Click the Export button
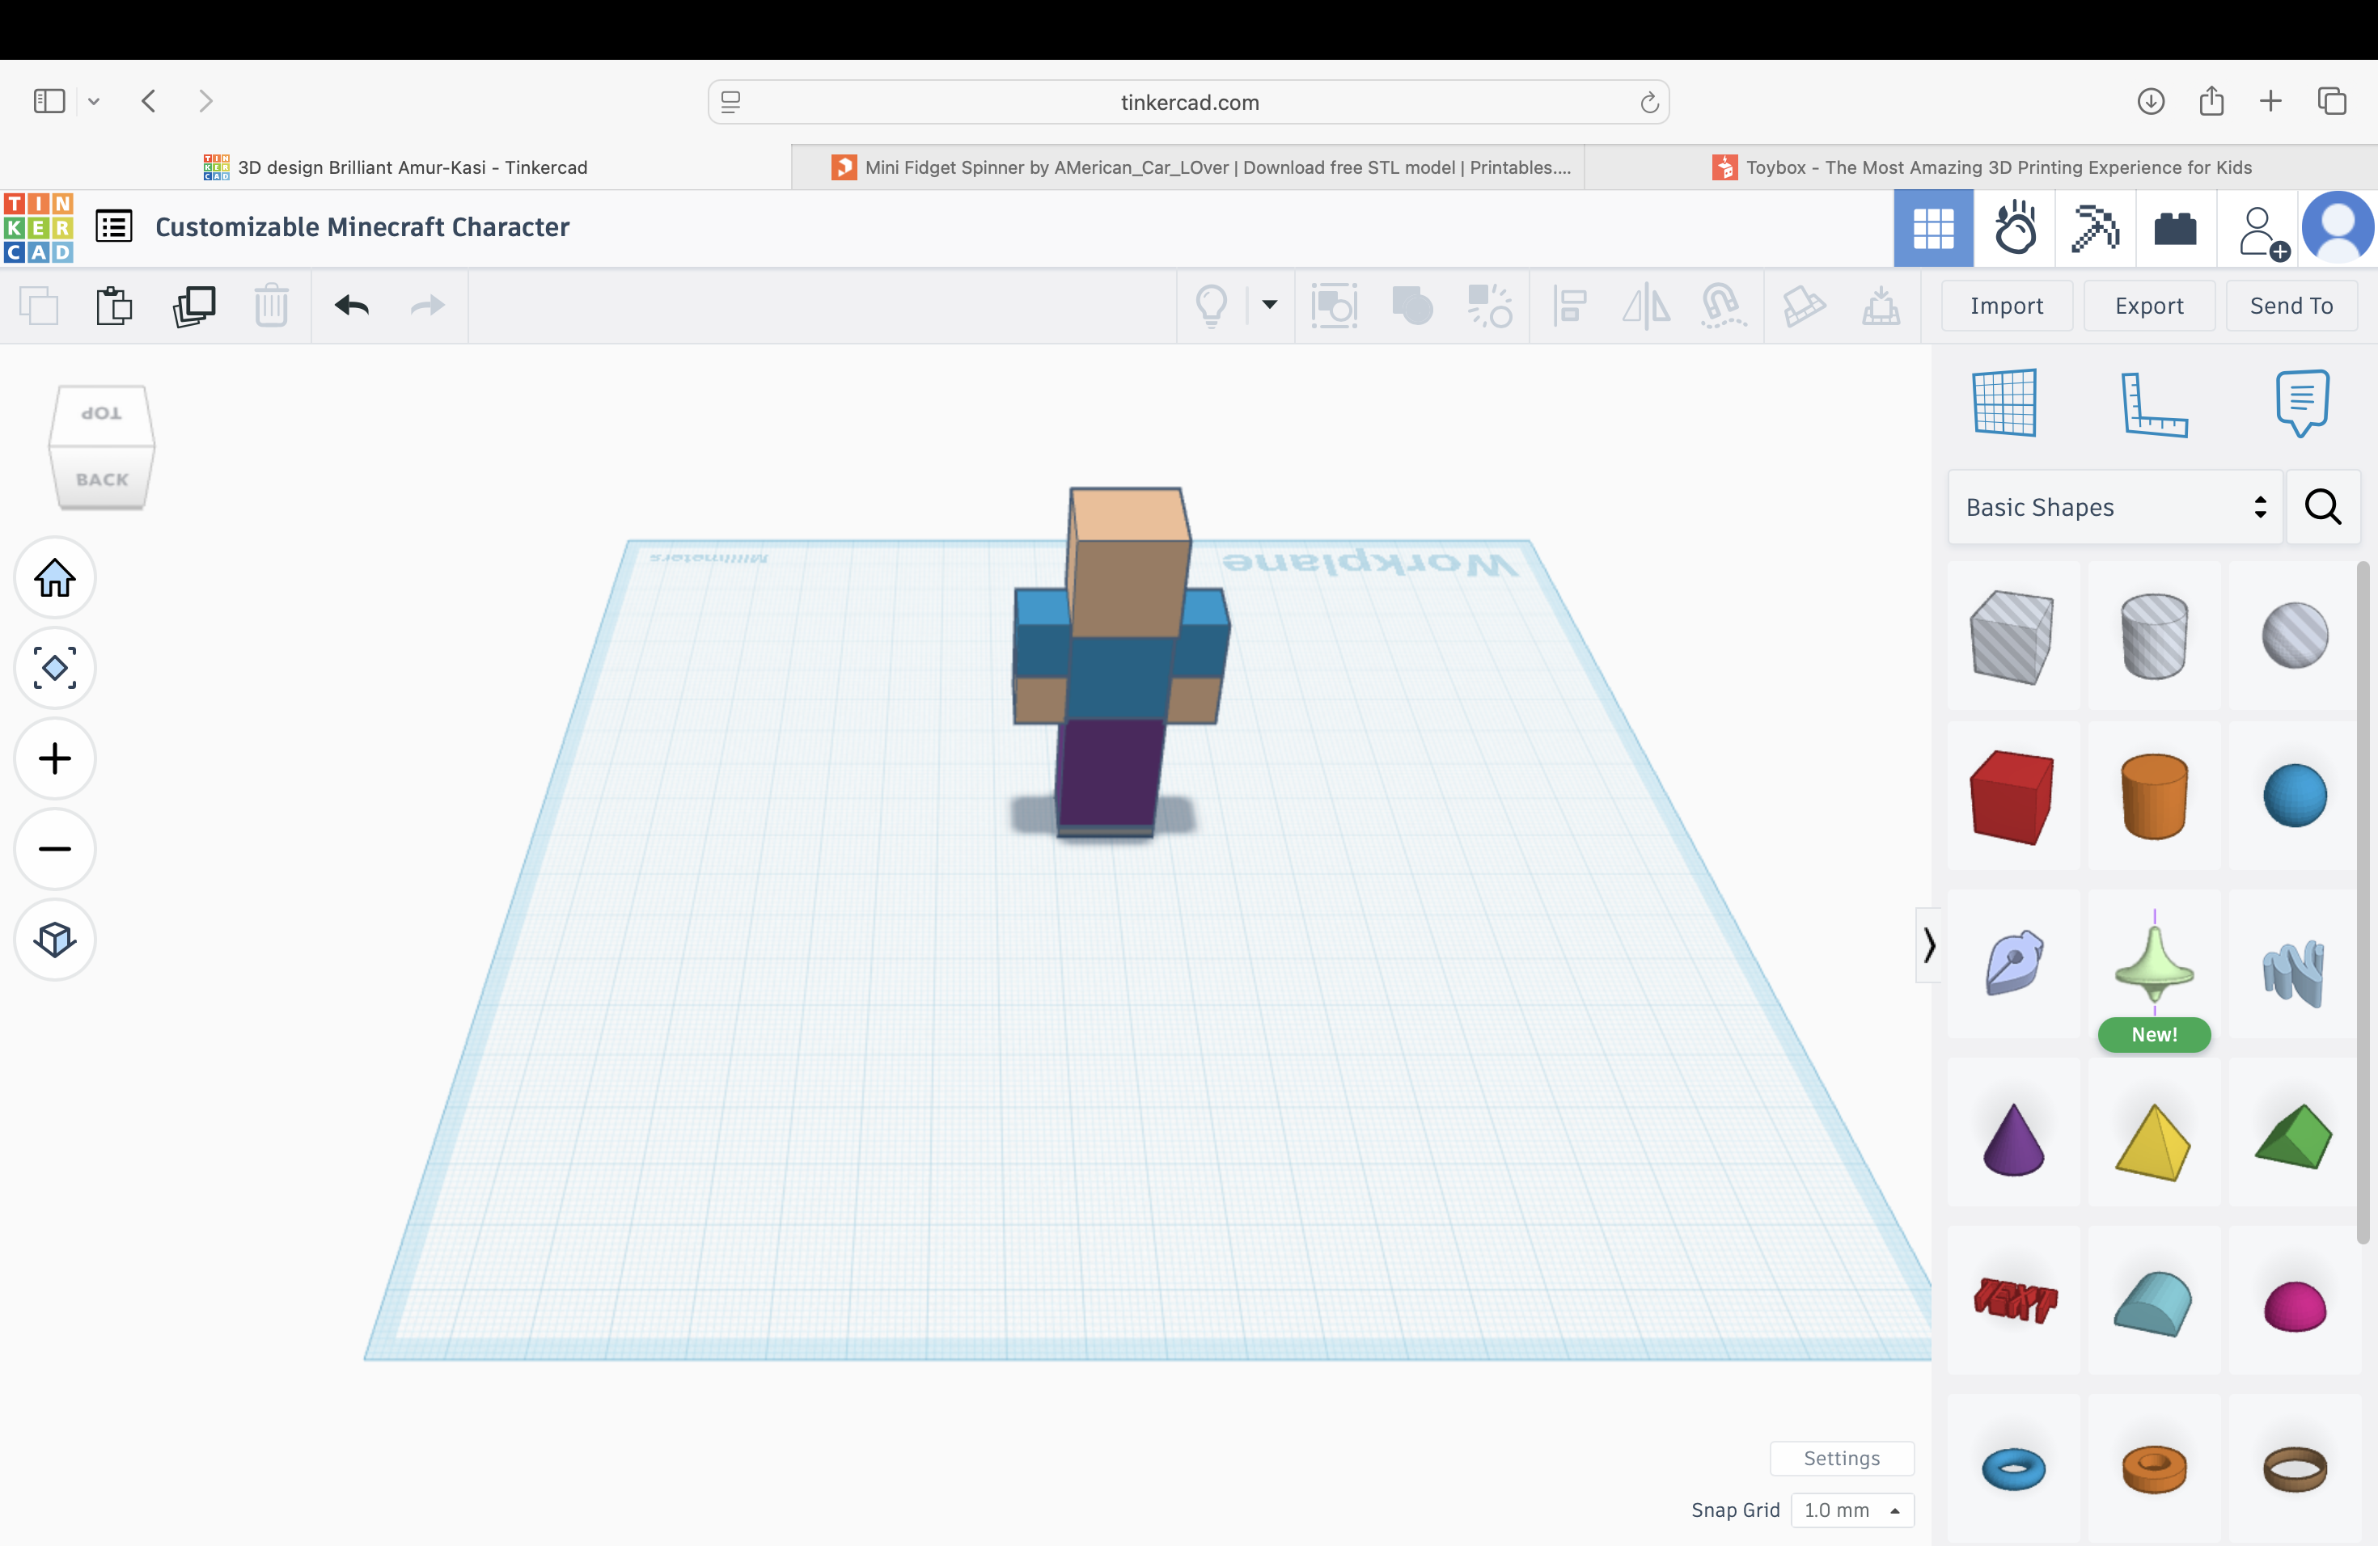 (x=2149, y=306)
